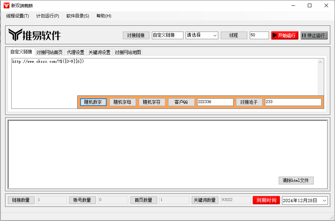
Task: Open the 软件目录(S) menu
Action: pos(78,16)
